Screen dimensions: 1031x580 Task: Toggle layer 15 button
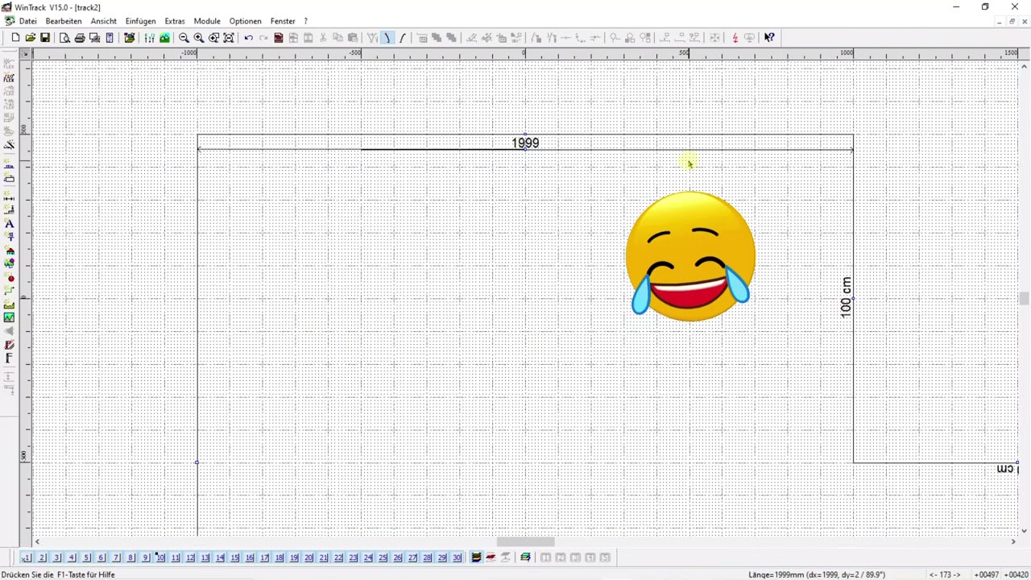coord(234,557)
